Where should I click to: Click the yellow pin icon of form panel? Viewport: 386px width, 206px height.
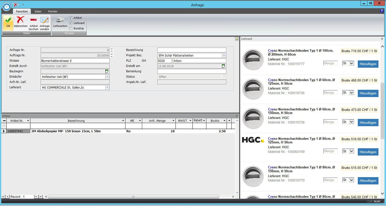pyautogui.click(x=237, y=39)
